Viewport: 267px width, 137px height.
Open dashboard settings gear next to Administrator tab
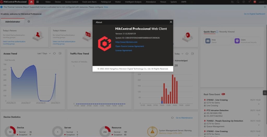tap(29, 22)
